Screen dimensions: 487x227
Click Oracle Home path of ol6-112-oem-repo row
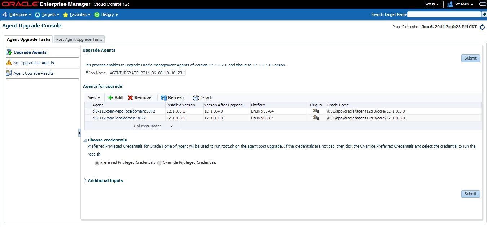366,111
